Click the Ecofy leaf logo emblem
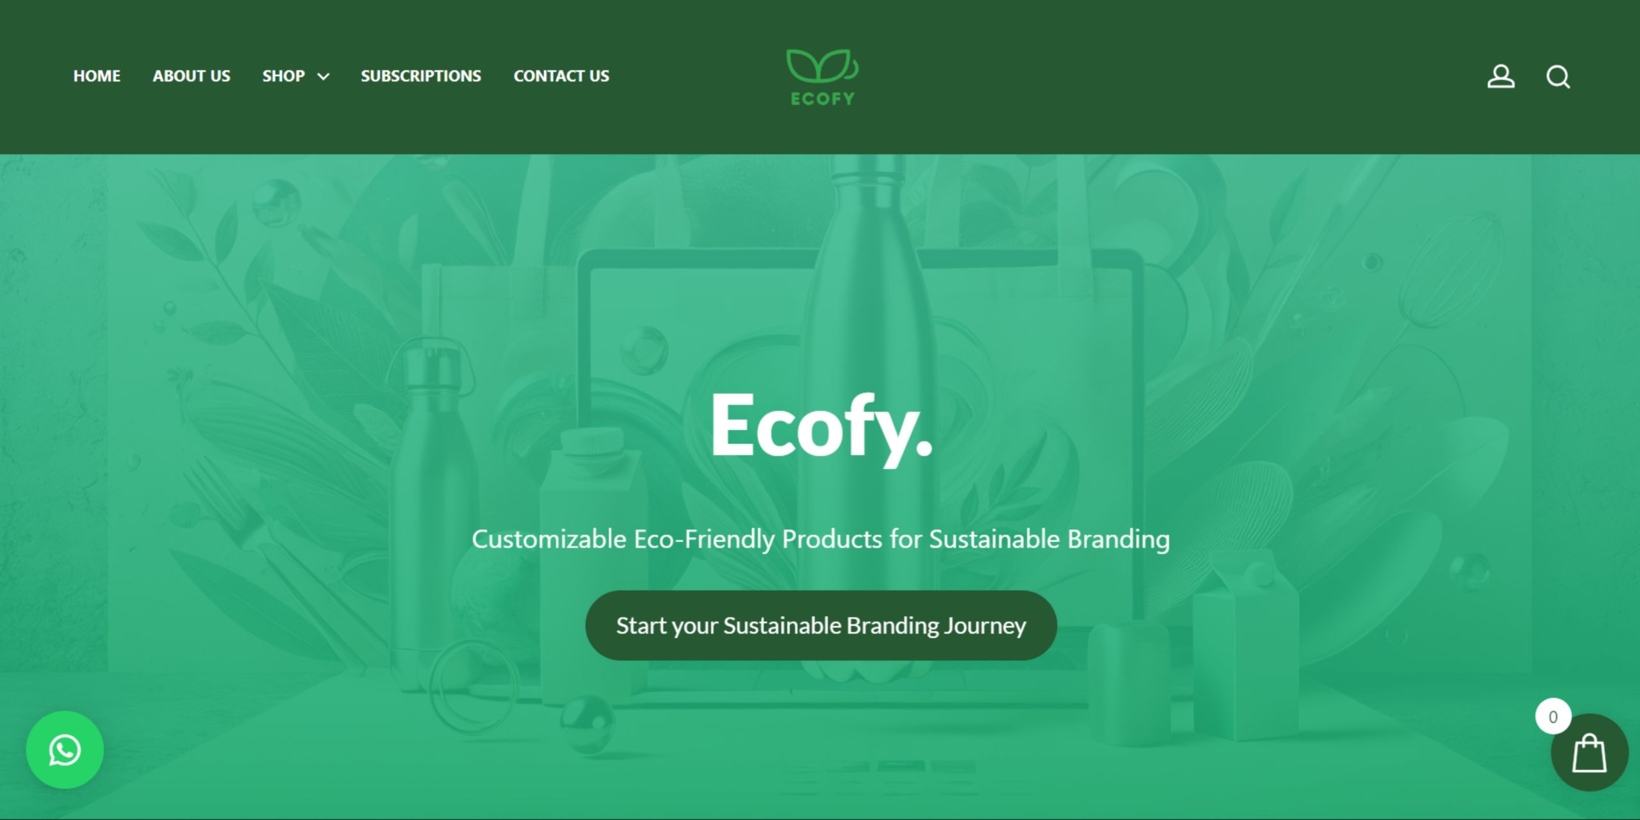Image resolution: width=1640 pixels, height=820 pixels. [822, 66]
